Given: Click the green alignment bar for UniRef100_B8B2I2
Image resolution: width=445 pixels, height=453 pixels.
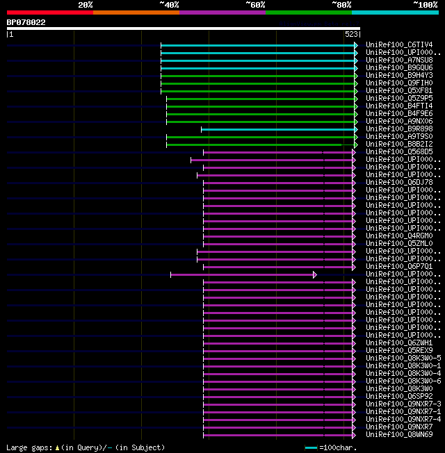Looking at the screenshot, I should click(260, 145).
